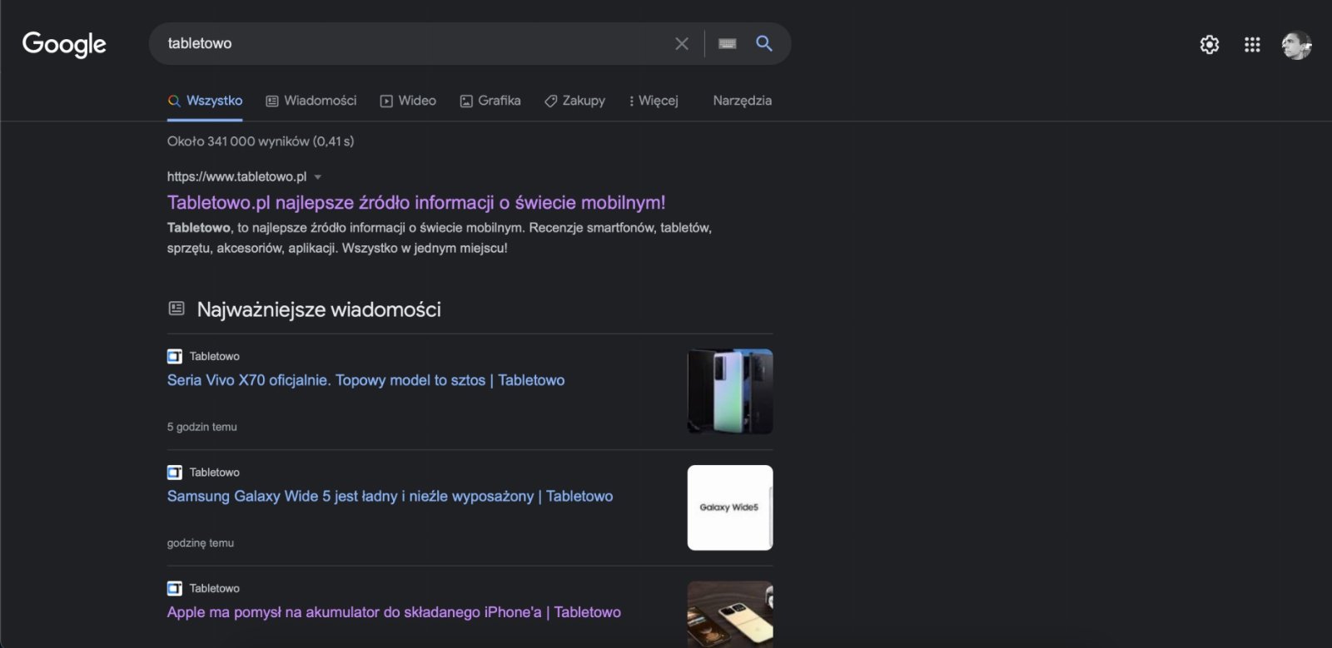Click the news icon beside Najważniejsze wiadomości
The height and width of the screenshot is (648, 1332).
176,309
